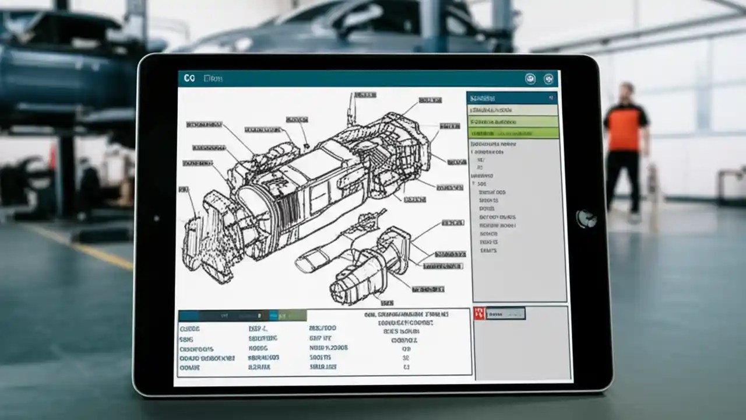Click the teal segment icon in the bottom strip

pyautogui.click(x=274, y=315)
